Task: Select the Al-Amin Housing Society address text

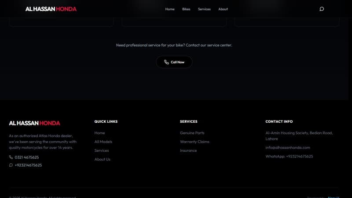Action: [x=299, y=136]
